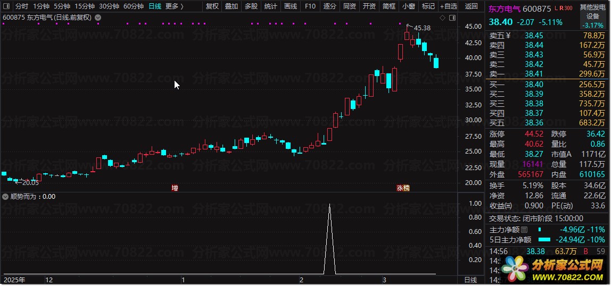The width and height of the screenshot is (612, 286).
Task: Click the 返回 back button
Action: coord(472,6)
